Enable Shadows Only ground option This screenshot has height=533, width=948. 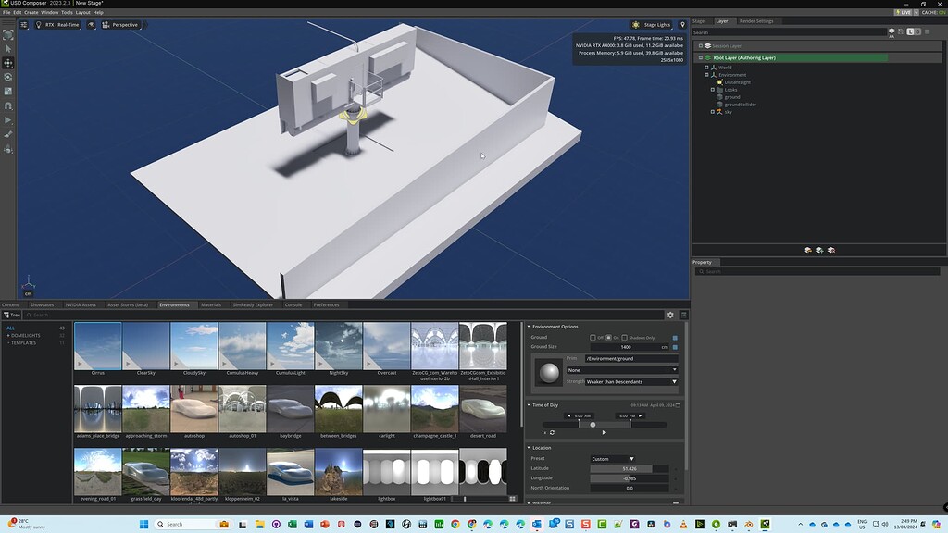(x=625, y=338)
